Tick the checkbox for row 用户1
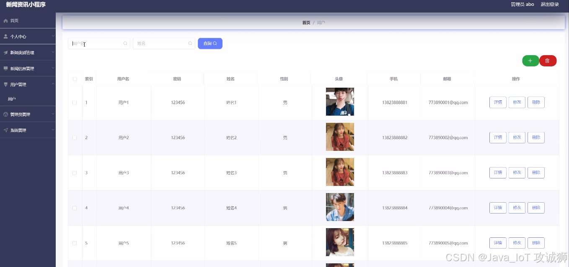The width and height of the screenshot is (569, 267). (x=75, y=102)
